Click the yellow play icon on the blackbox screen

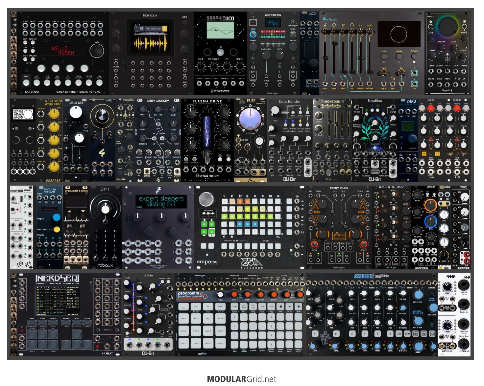coord(164,29)
